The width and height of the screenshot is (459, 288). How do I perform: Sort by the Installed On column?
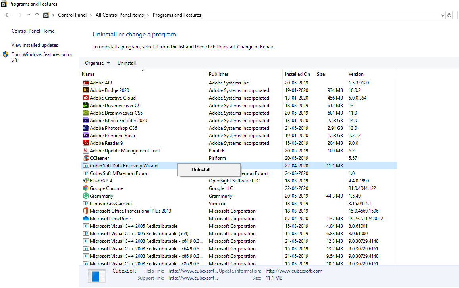297,74
